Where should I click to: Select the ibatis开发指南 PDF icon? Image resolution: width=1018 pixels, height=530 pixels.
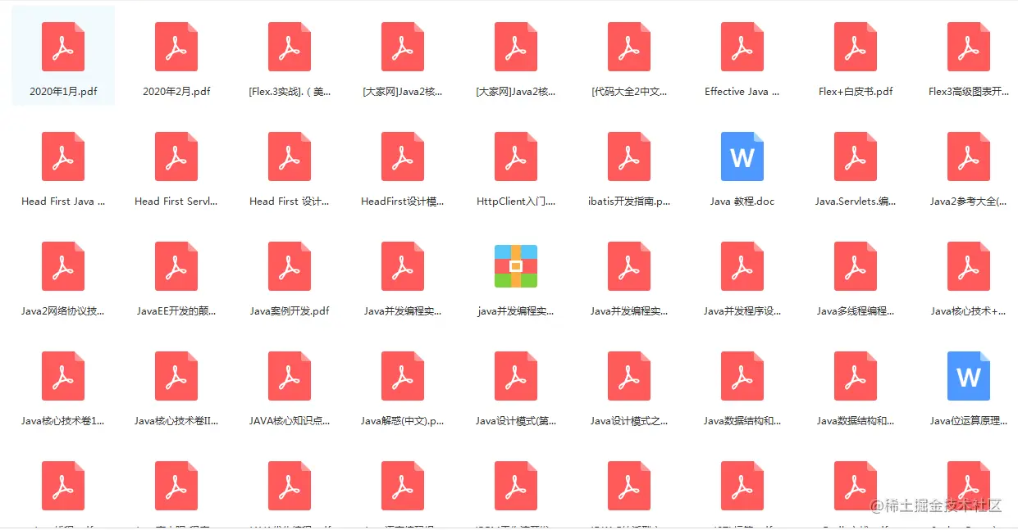point(629,156)
